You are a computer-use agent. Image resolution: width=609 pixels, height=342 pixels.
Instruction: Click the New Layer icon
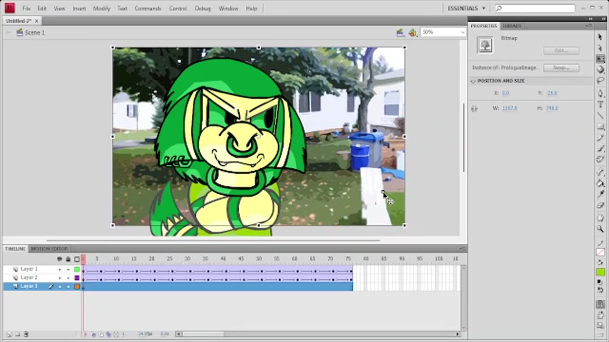coord(10,334)
